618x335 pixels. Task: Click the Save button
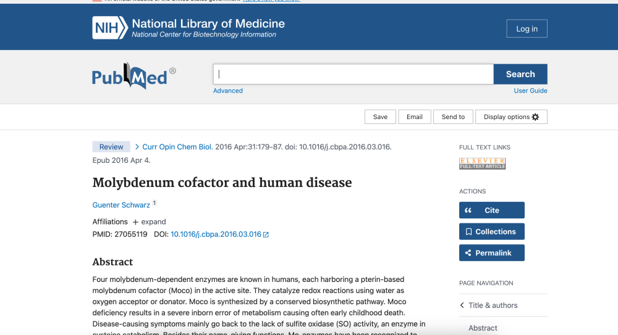[x=380, y=117]
